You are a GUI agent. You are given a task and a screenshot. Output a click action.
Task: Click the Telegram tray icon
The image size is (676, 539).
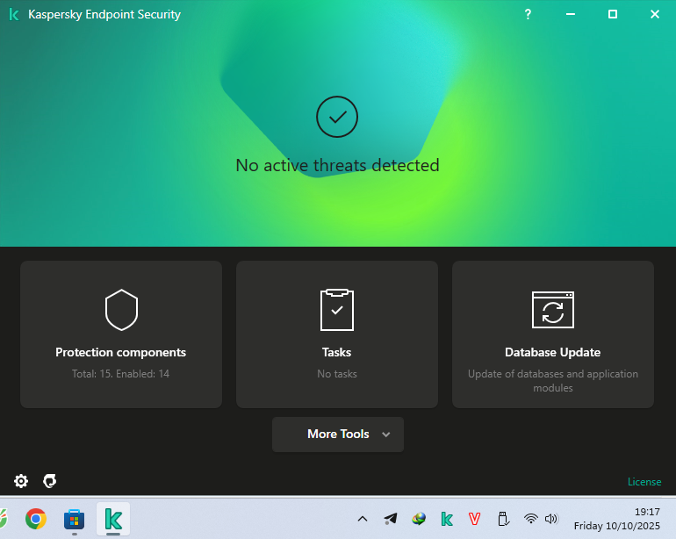coord(391,519)
